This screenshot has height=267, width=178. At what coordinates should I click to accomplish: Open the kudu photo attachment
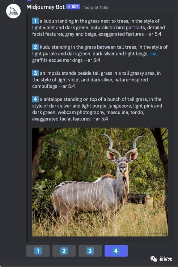click(100, 182)
